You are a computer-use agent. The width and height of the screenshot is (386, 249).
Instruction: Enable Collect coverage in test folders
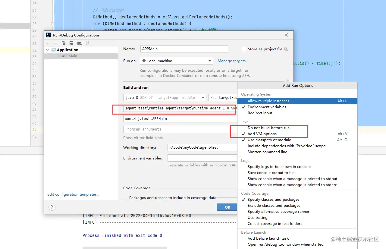(x=297, y=224)
